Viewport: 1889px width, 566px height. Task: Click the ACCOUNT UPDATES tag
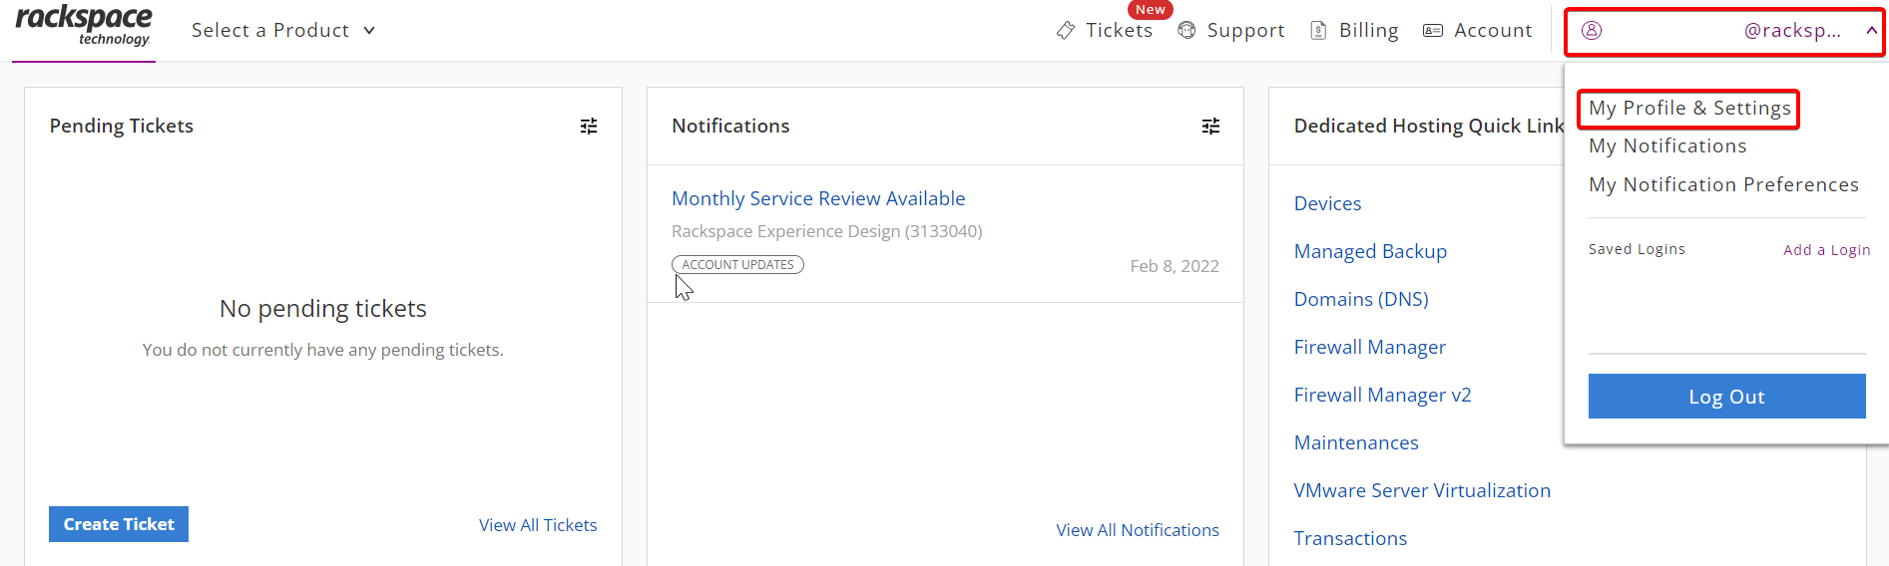click(x=737, y=265)
